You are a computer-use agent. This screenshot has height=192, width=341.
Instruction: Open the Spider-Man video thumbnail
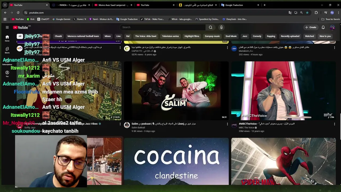(x=283, y=161)
